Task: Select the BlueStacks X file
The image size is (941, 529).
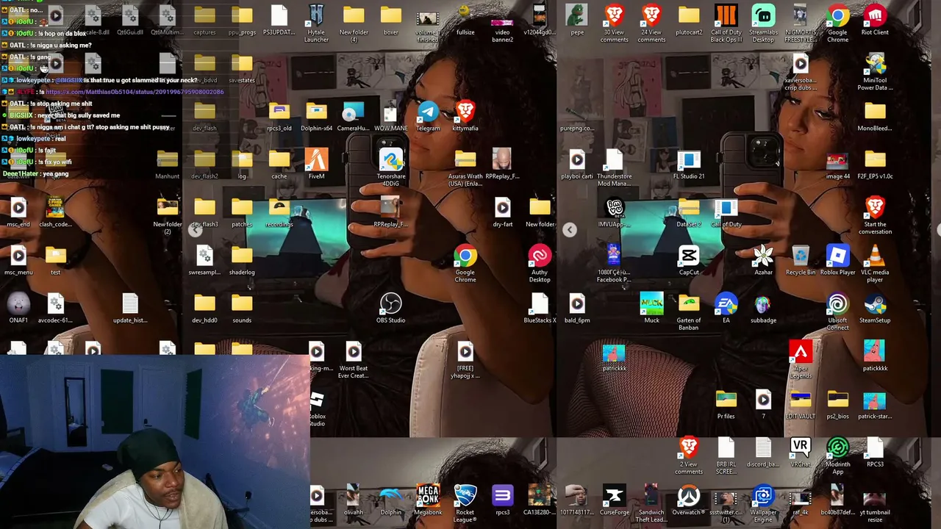Action: click(539, 309)
